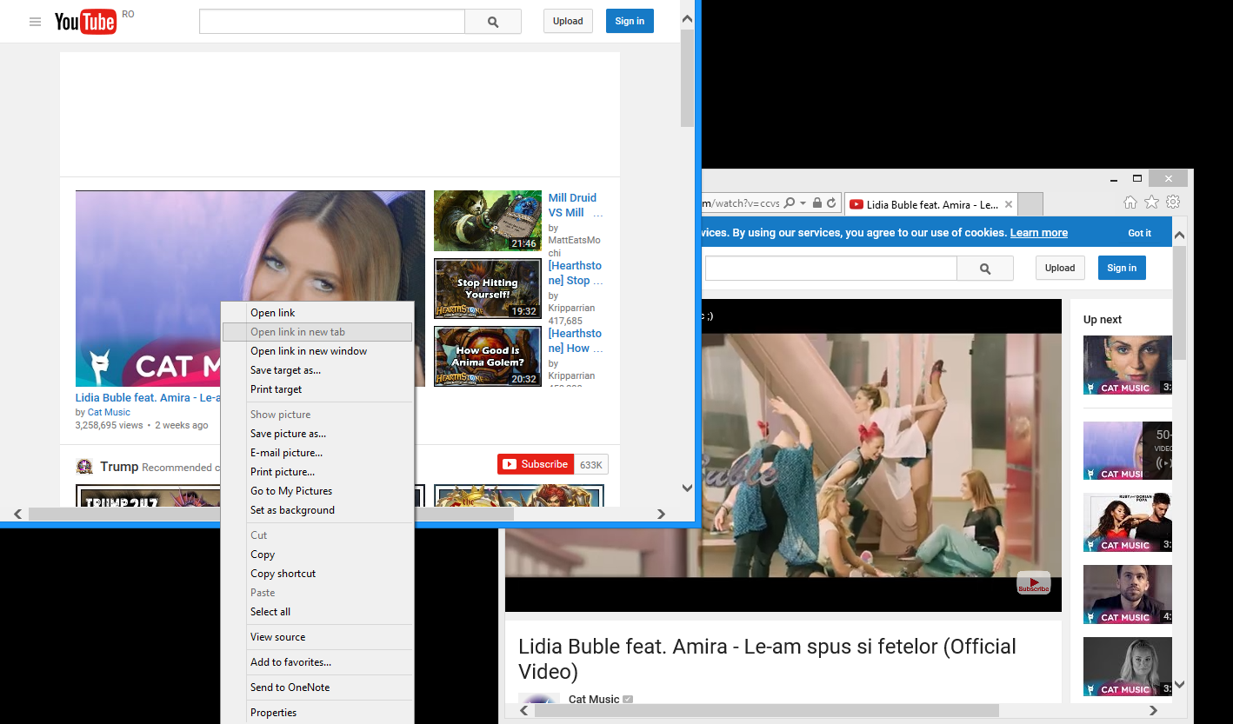Screen dimensions: 1233x724
Task: Choose 'Open link in new window'
Action: [317, 351]
